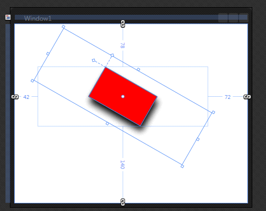The height and width of the screenshot is (211, 266).
Task: Toggle the right margin chain-link anchor
Action: click(x=247, y=97)
